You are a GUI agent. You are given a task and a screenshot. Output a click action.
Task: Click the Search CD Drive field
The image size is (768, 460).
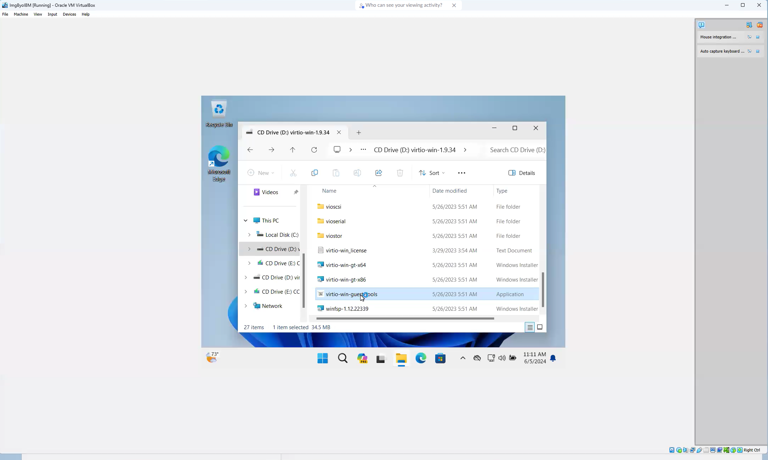click(x=517, y=150)
